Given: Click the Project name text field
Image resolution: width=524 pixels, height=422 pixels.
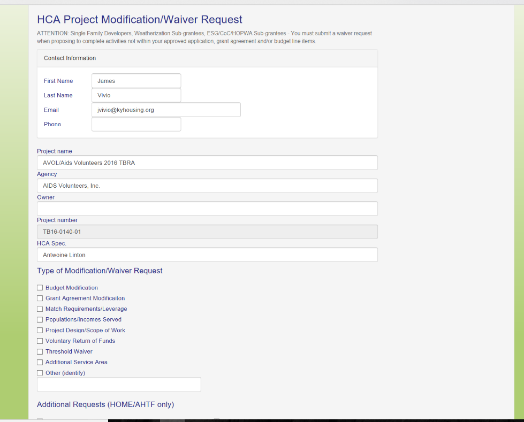Looking at the screenshot, I should [207, 163].
